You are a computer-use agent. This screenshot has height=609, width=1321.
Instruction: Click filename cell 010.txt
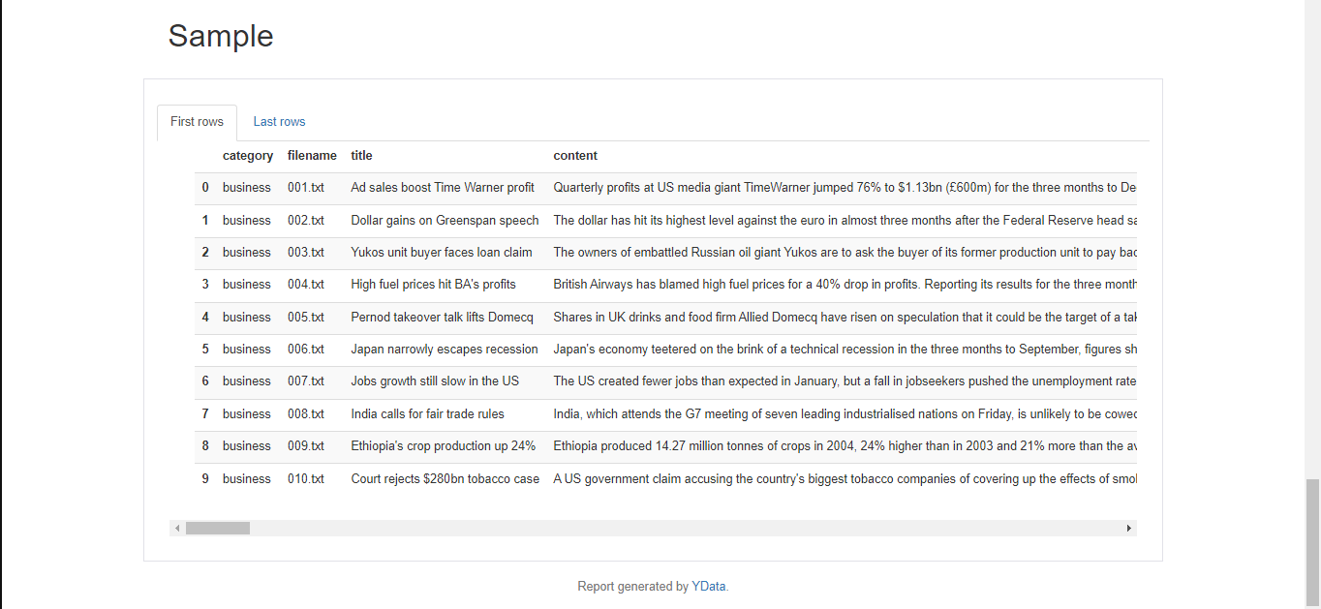306,479
